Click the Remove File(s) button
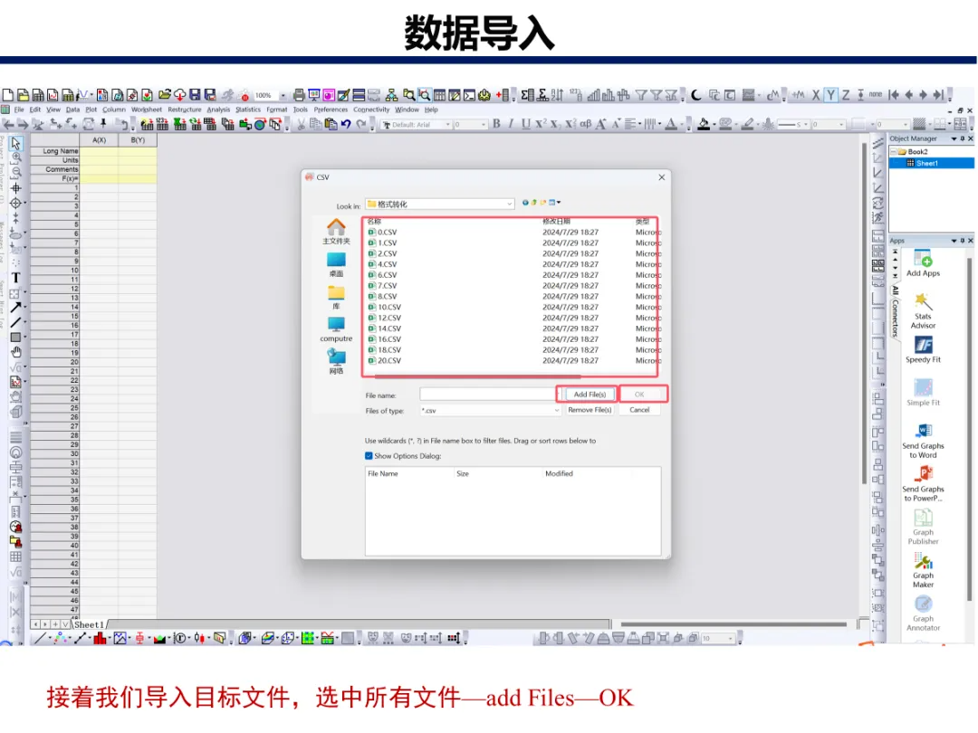Image resolution: width=978 pixels, height=733 pixels. pyautogui.click(x=590, y=410)
